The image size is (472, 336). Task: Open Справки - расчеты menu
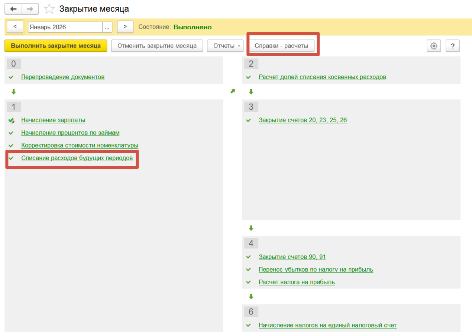coord(281,46)
